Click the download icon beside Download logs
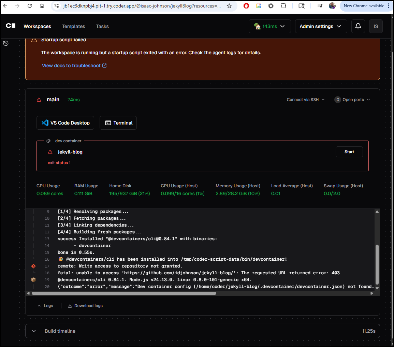 tap(70, 305)
